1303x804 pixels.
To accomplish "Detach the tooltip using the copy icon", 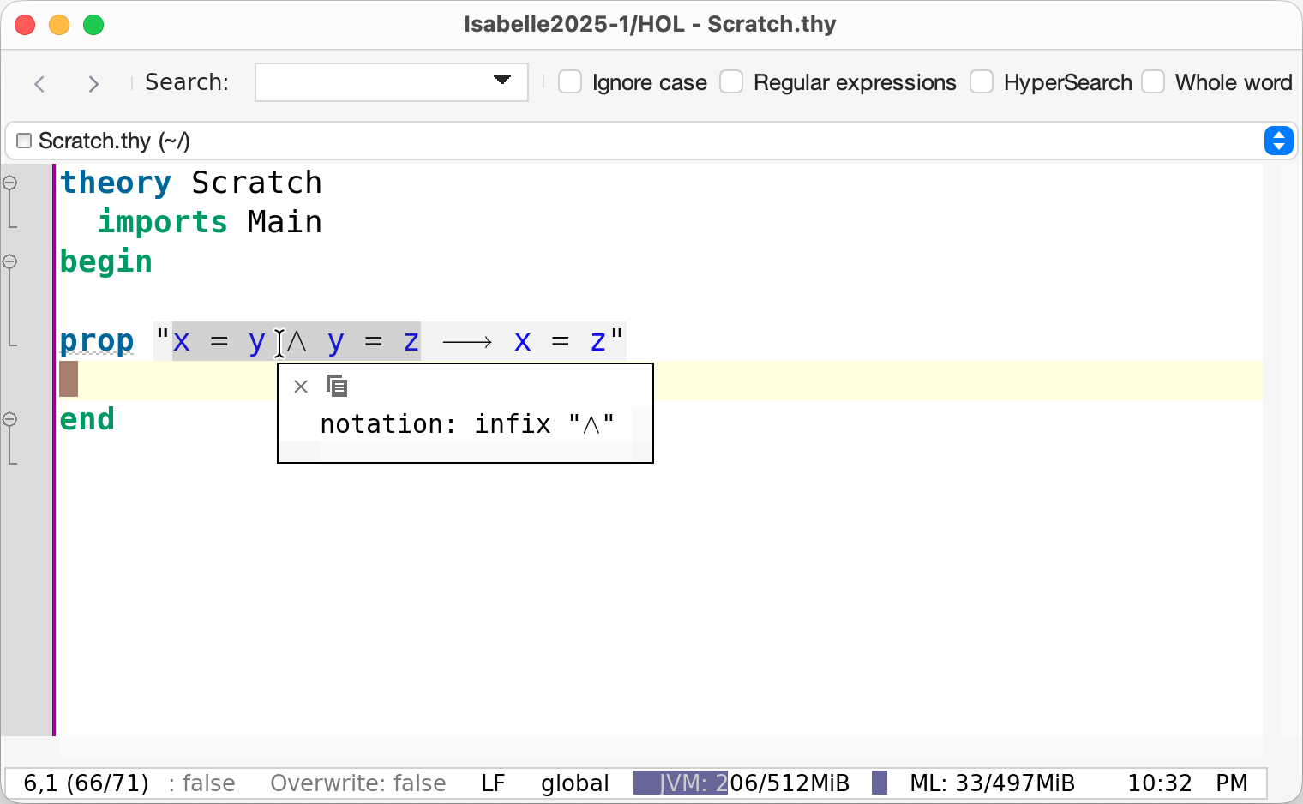I will 337,387.
